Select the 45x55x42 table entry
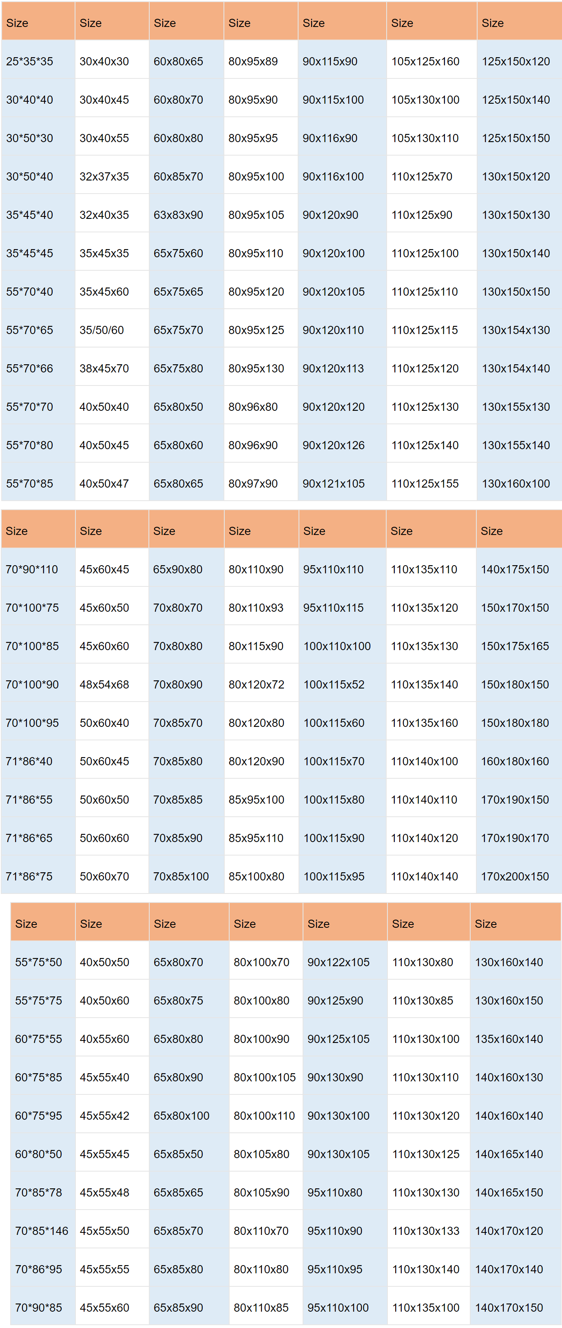Image resolution: width=562 pixels, height=1328 pixels. click(104, 1116)
